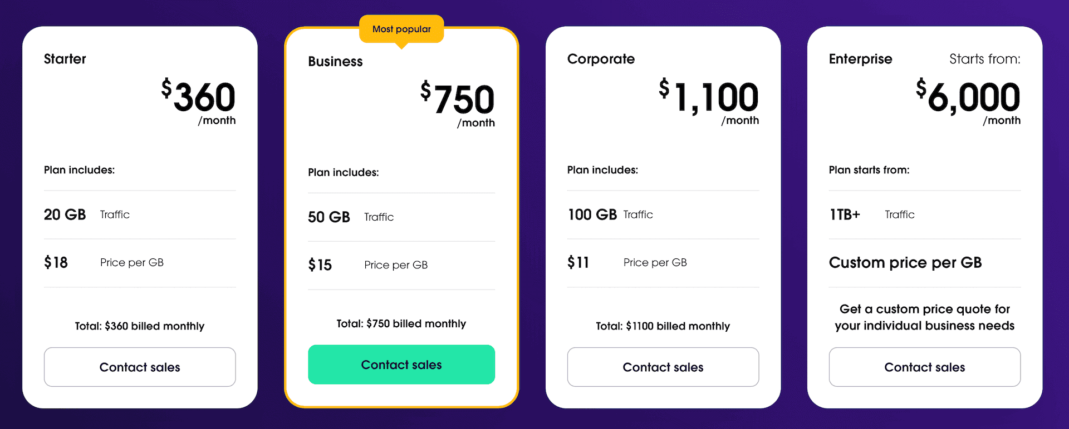Click the 1TB+ Traffic row
Image resolution: width=1069 pixels, height=429 pixels.
point(925,214)
